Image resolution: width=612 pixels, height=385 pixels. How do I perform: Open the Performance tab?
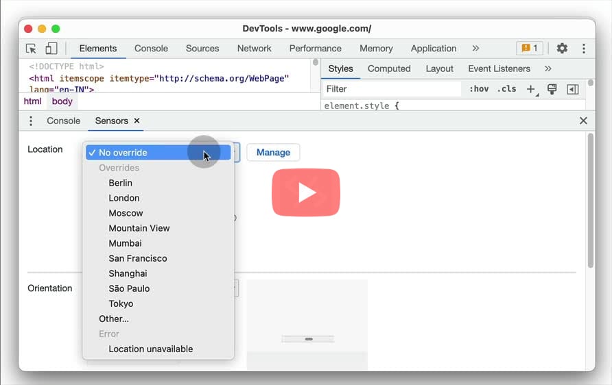click(x=316, y=49)
